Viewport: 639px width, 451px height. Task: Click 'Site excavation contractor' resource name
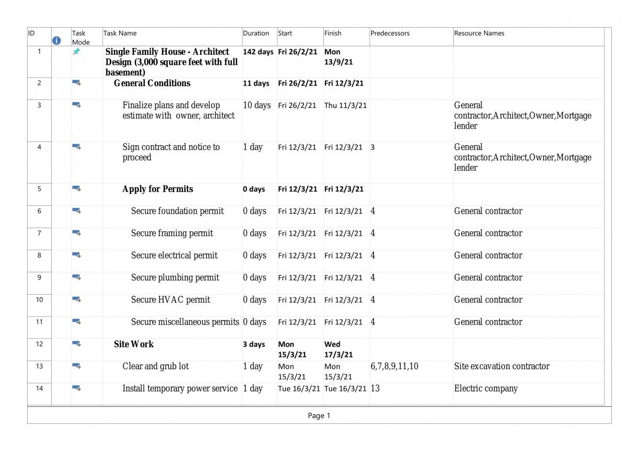coord(502,366)
